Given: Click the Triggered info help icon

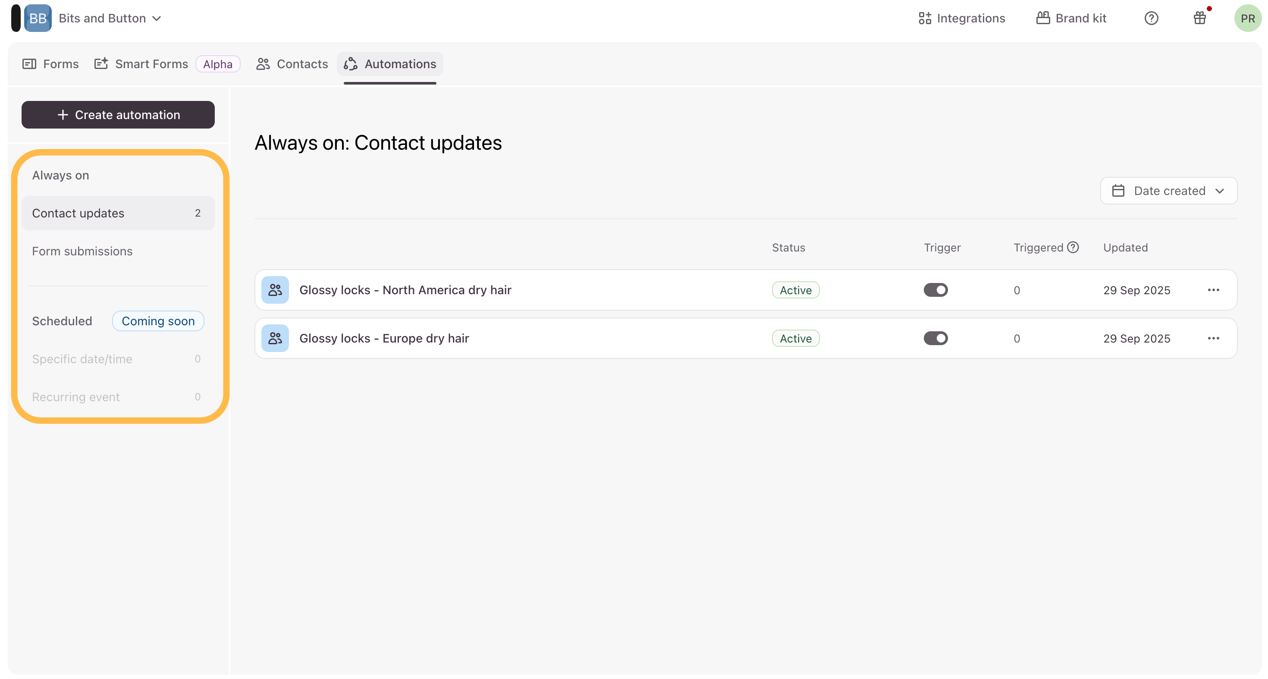Looking at the screenshot, I should [1073, 247].
